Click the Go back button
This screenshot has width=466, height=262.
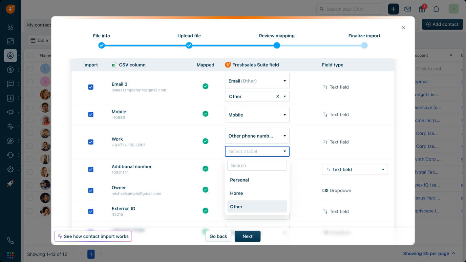[218, 236]
